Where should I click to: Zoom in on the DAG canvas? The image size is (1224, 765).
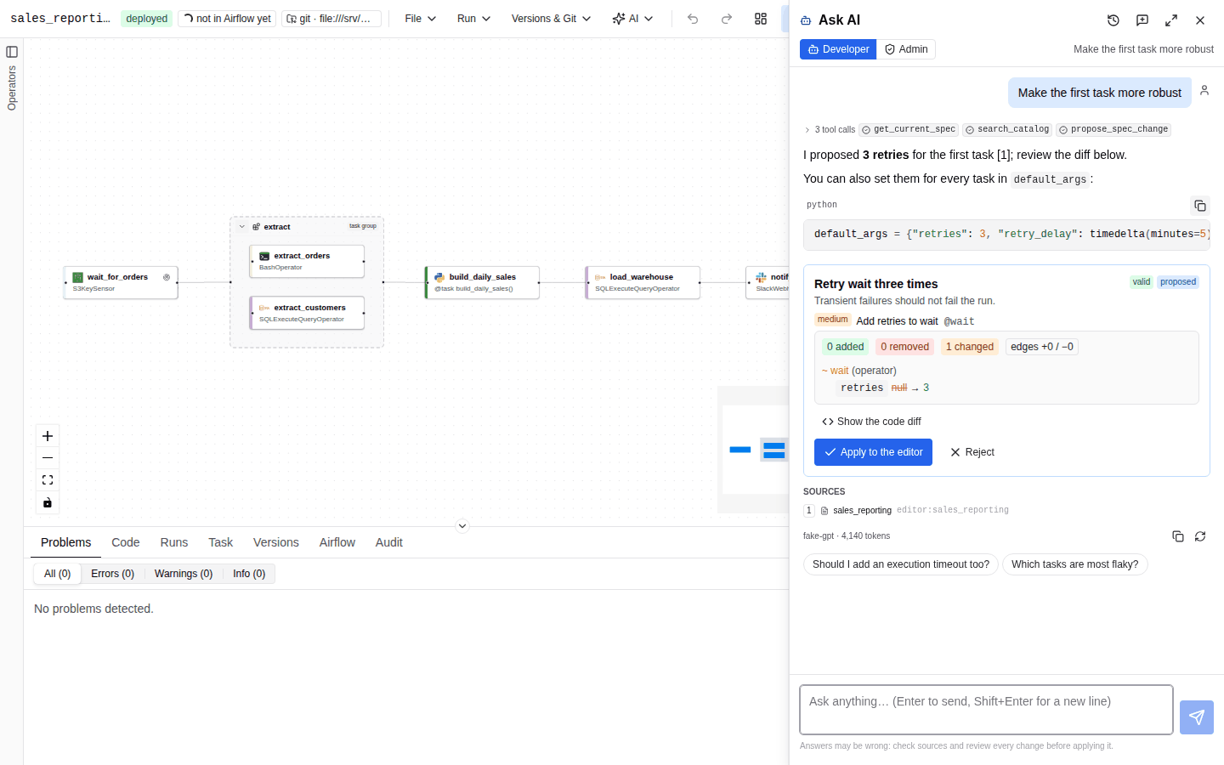48,436
